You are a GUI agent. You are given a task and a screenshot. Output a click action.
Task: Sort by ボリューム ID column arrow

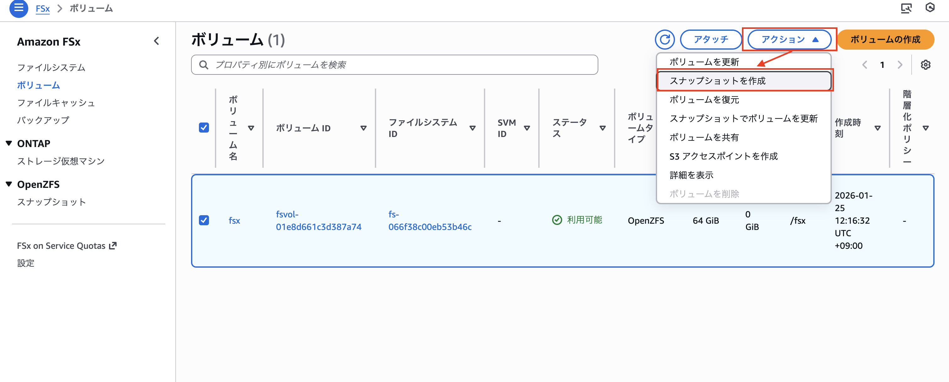(363, 128)
